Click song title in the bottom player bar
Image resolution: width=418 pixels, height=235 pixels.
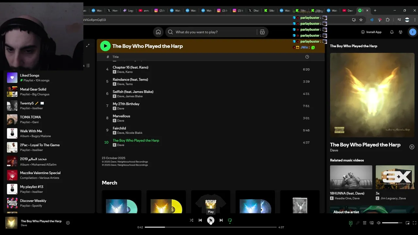(x=41, y=221)
